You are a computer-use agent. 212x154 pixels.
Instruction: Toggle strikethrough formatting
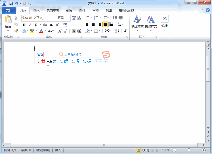[x=45, y=25]
